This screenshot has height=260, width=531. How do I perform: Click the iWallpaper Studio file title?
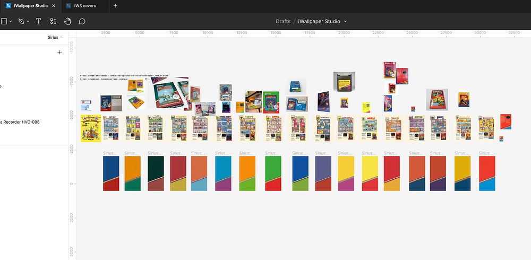319,21
